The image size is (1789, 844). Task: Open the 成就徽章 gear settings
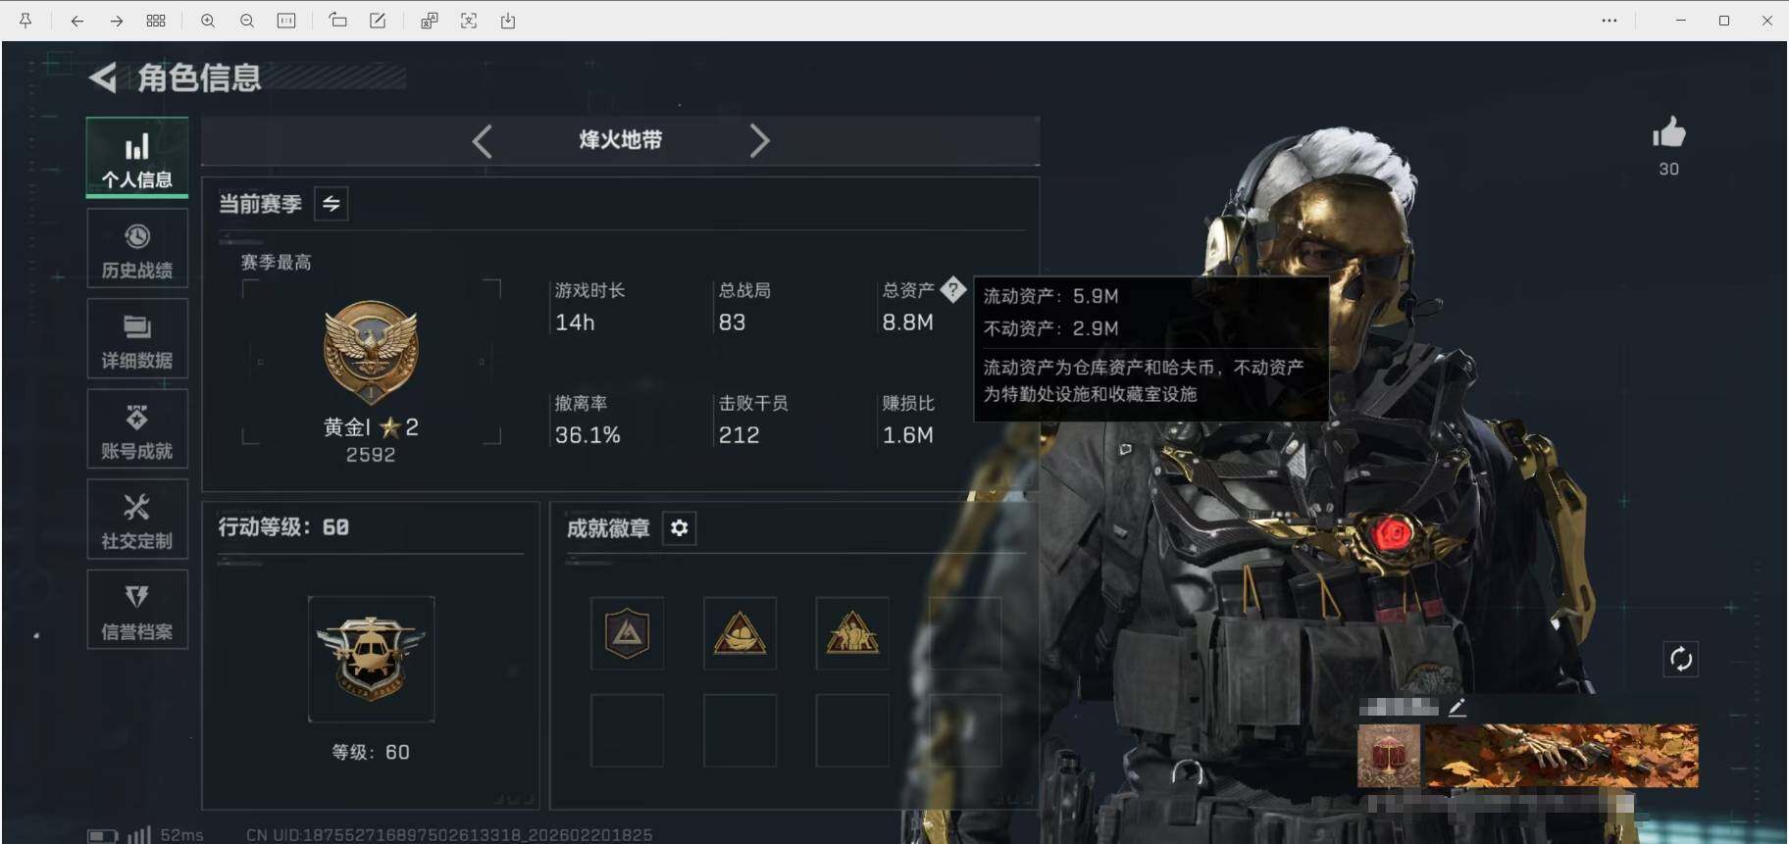pos(679,528)
